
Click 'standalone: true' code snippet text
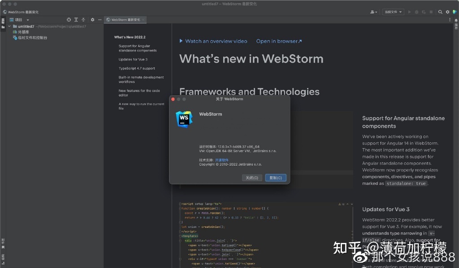pos(406,183)
